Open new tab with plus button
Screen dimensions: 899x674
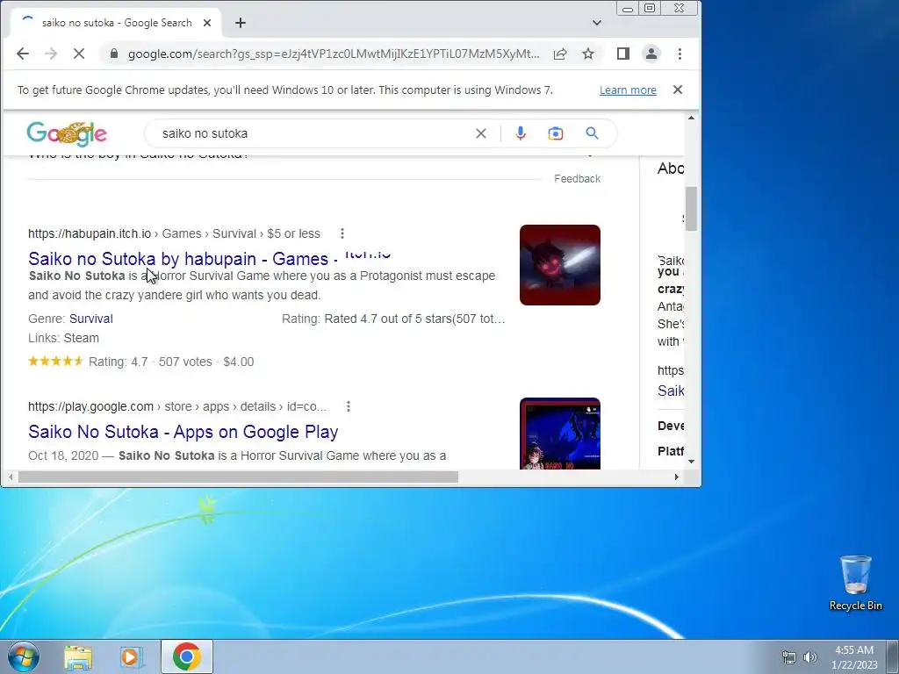241,23
